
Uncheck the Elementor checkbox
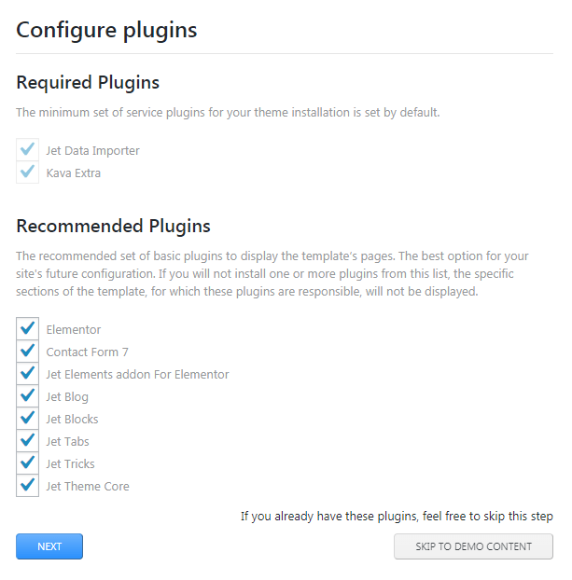27,329
